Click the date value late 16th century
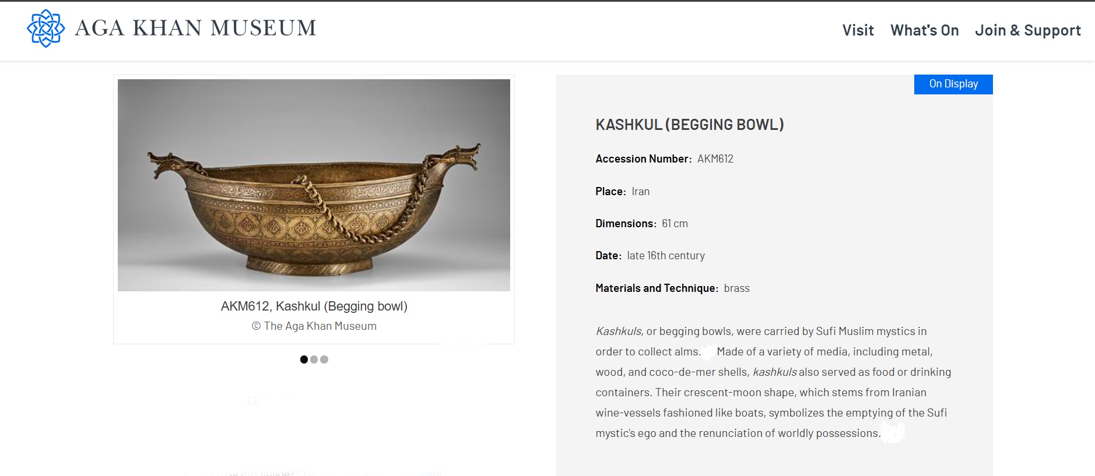This screenshot has height=476, width=1095. (x=665, y=256)
